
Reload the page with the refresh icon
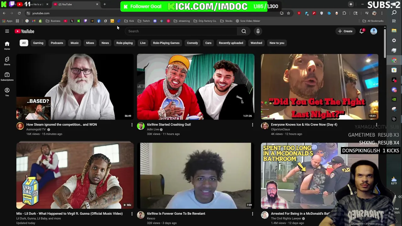coord(19,13)
